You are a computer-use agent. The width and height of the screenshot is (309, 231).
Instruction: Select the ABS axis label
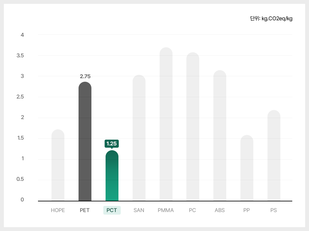pyautogui.click(x=220, y=210)
